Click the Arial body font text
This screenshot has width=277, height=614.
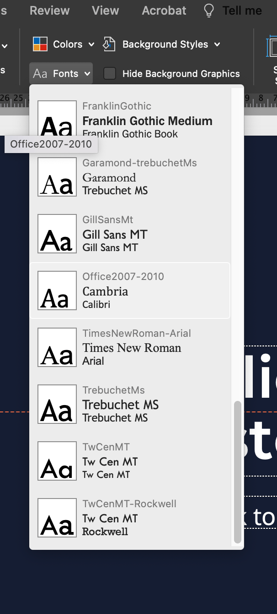tap(93, 361)
